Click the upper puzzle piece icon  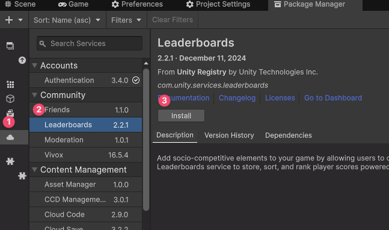point(10,161)
